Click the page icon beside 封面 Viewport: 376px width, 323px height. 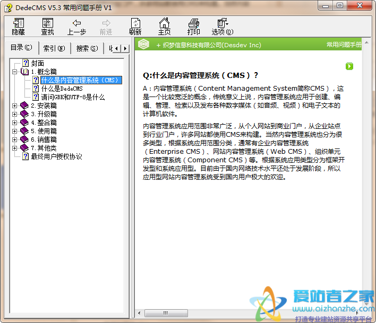coord(25,63)
